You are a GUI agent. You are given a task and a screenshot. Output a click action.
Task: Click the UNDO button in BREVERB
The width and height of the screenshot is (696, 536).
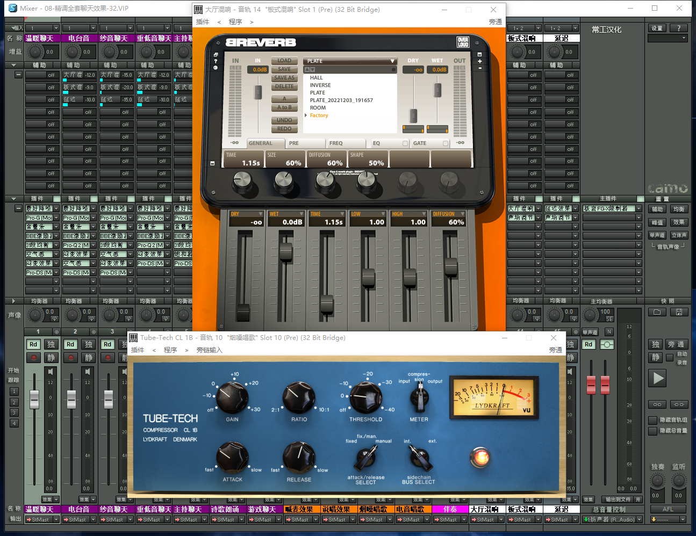pos(284,120)
